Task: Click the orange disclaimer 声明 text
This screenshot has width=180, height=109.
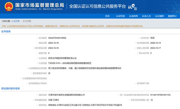Action: click(x=73, y=26)
